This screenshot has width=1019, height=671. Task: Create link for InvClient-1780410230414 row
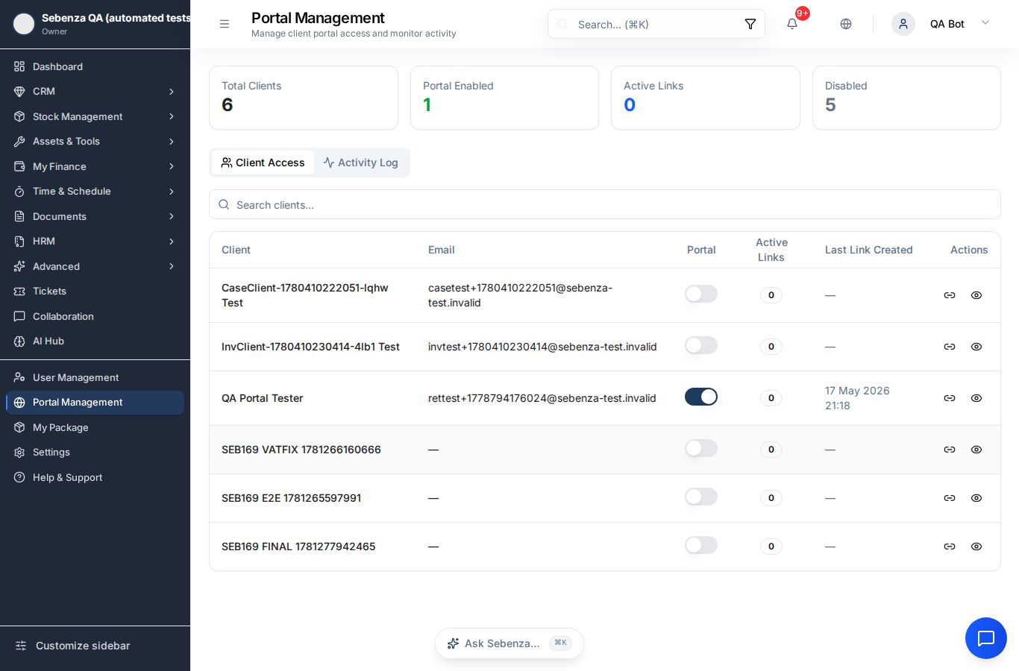[950, 347]
